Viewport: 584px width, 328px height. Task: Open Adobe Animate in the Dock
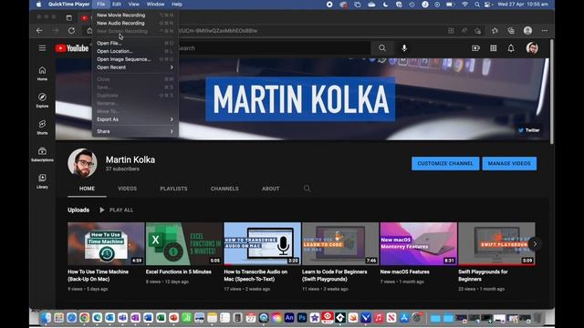[x=289, y=318]
